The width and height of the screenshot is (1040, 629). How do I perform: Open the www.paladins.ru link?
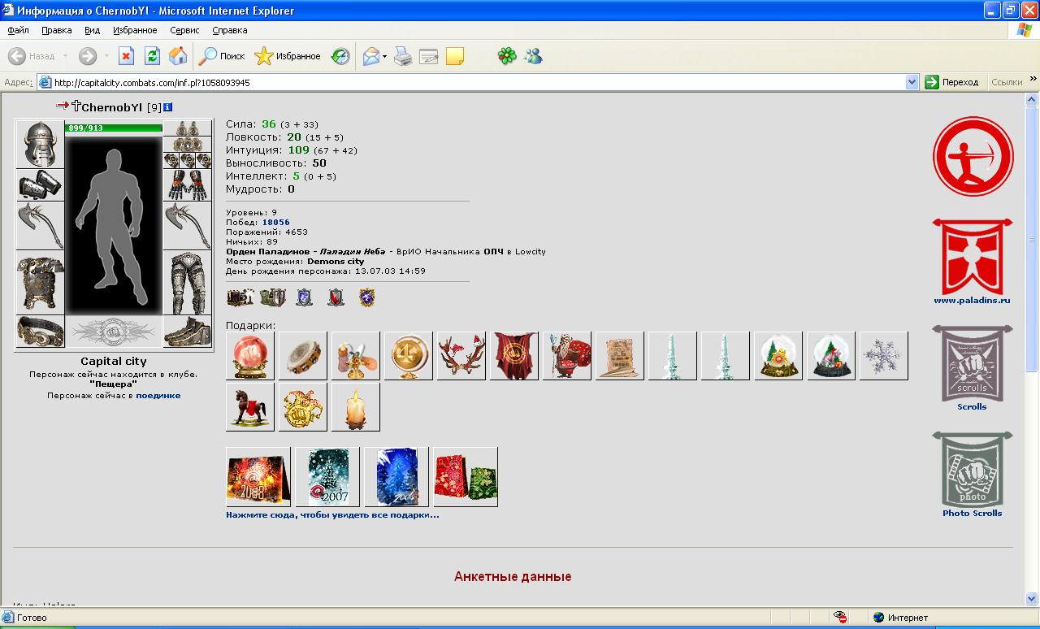click(x=972, y=300)
